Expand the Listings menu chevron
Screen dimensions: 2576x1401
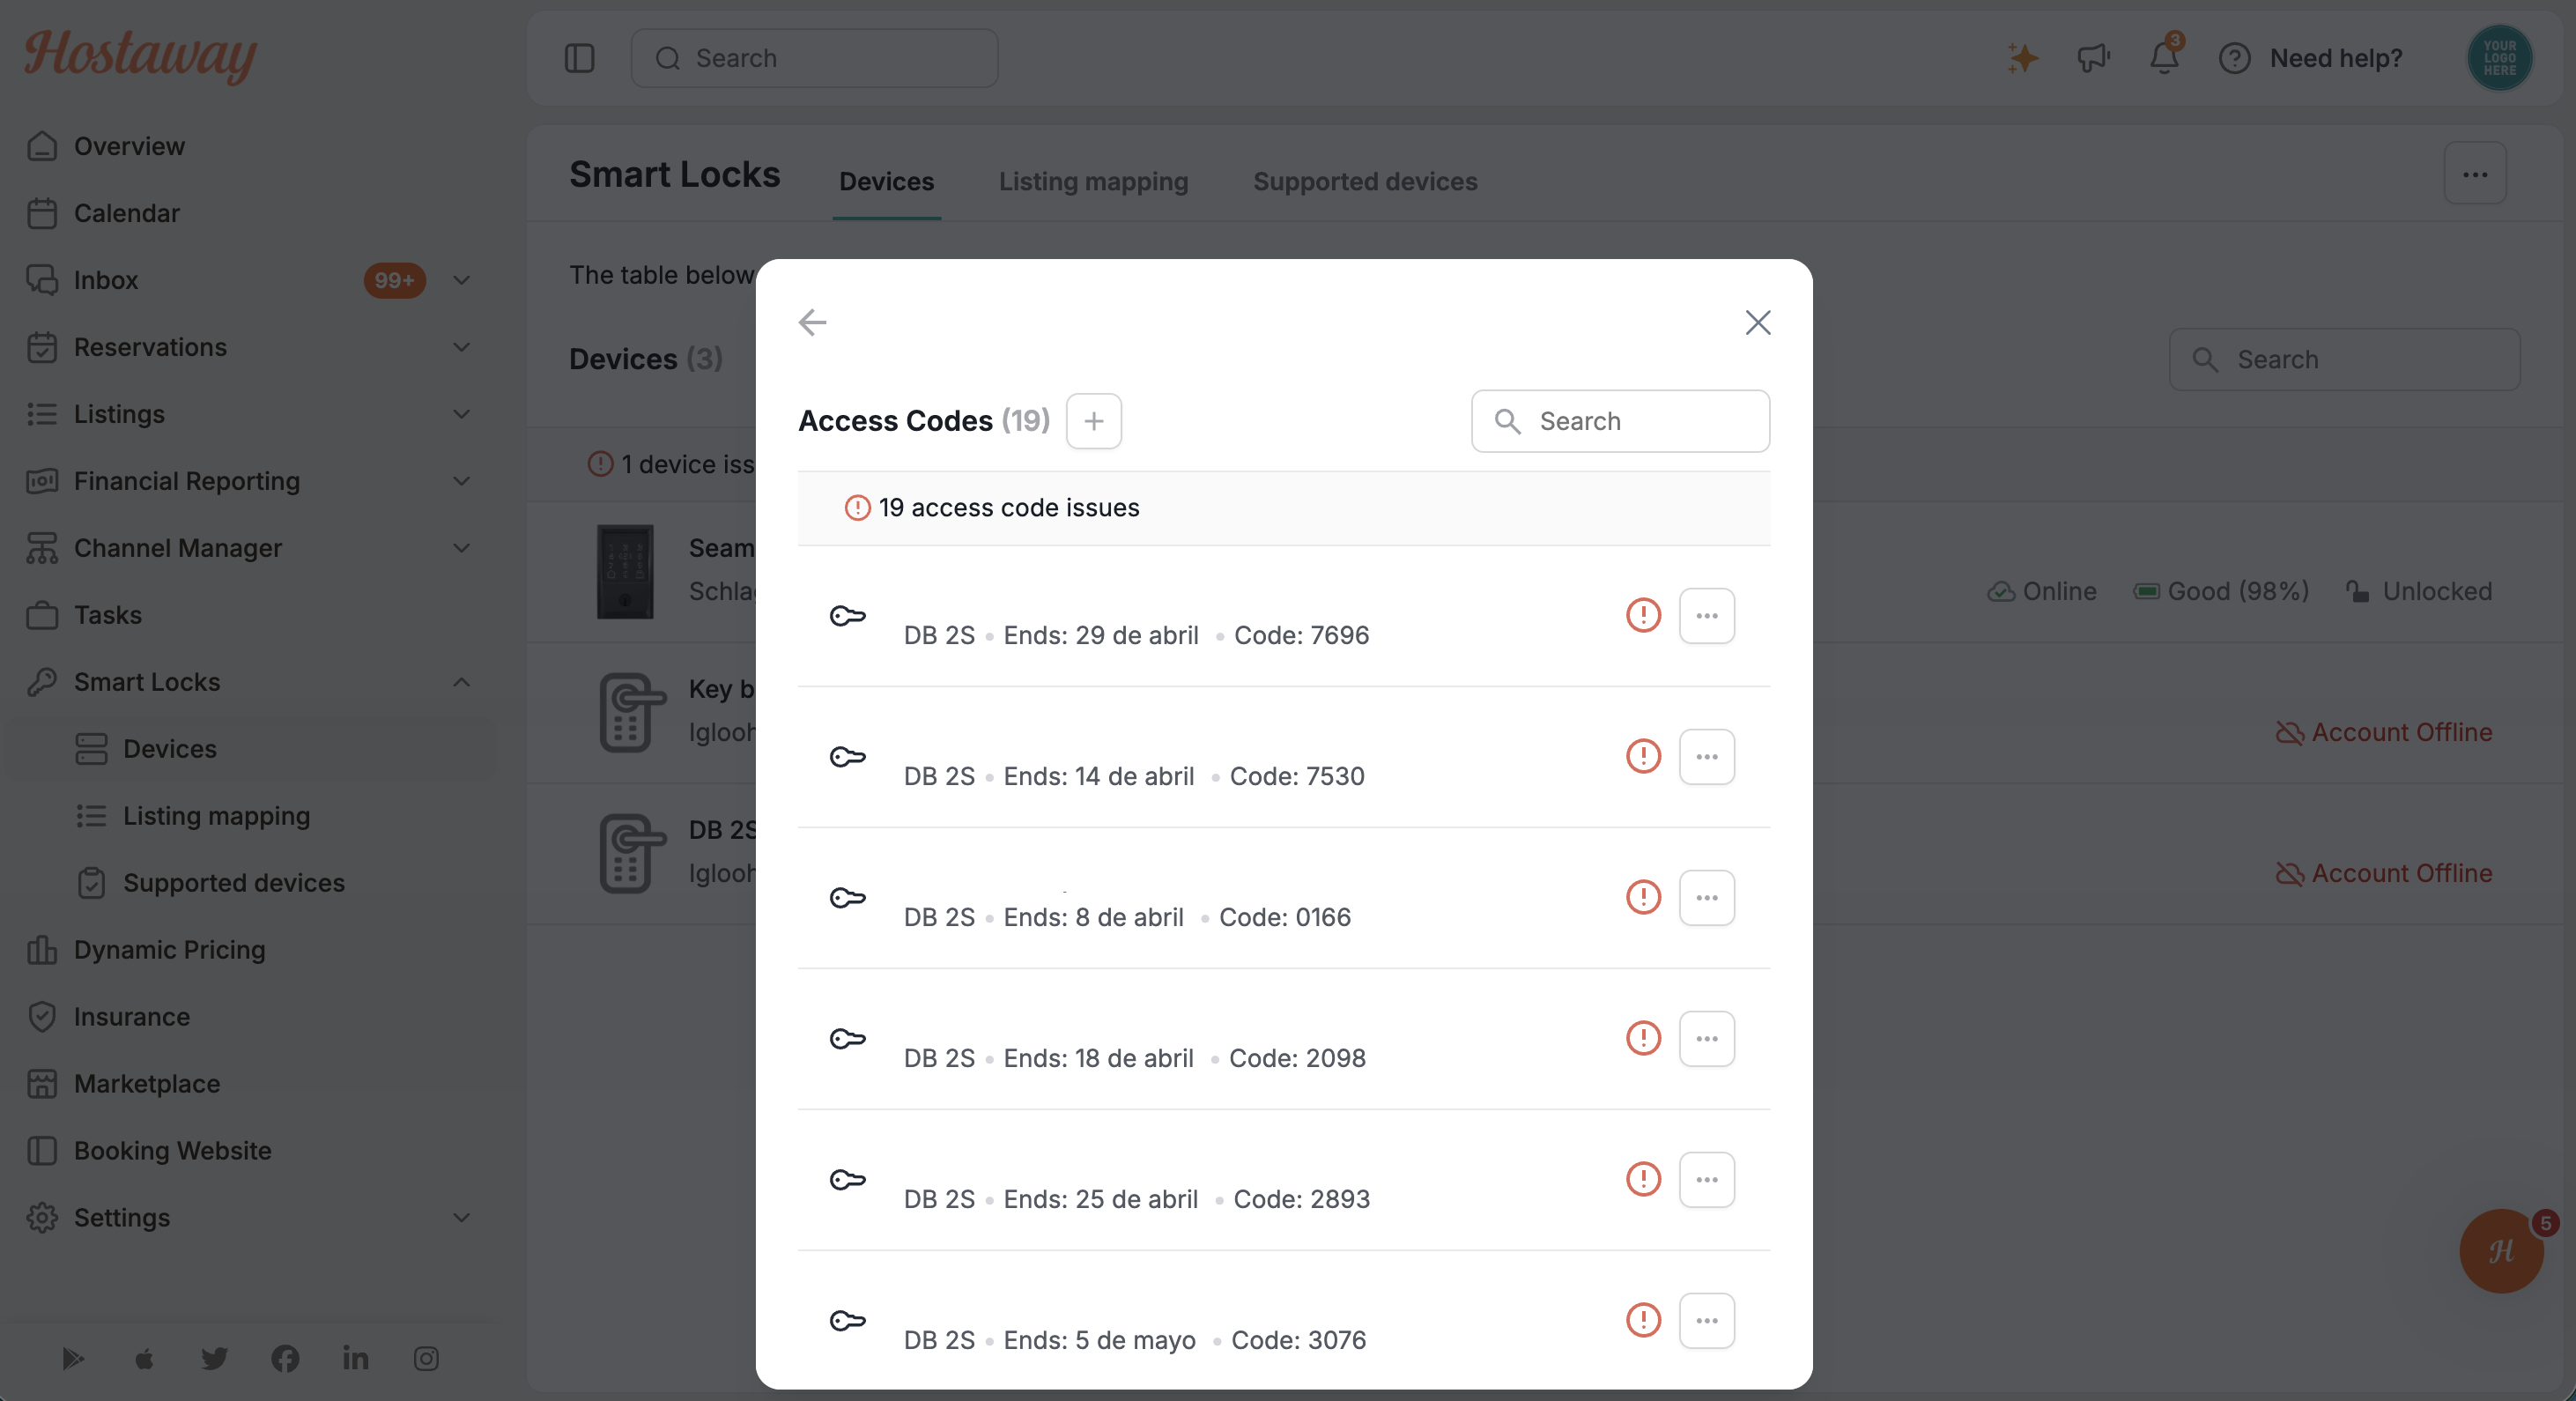point(461,414)
